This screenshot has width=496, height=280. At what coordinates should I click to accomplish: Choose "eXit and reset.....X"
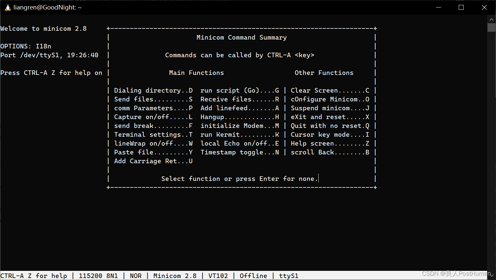click(x=329, y=117)
